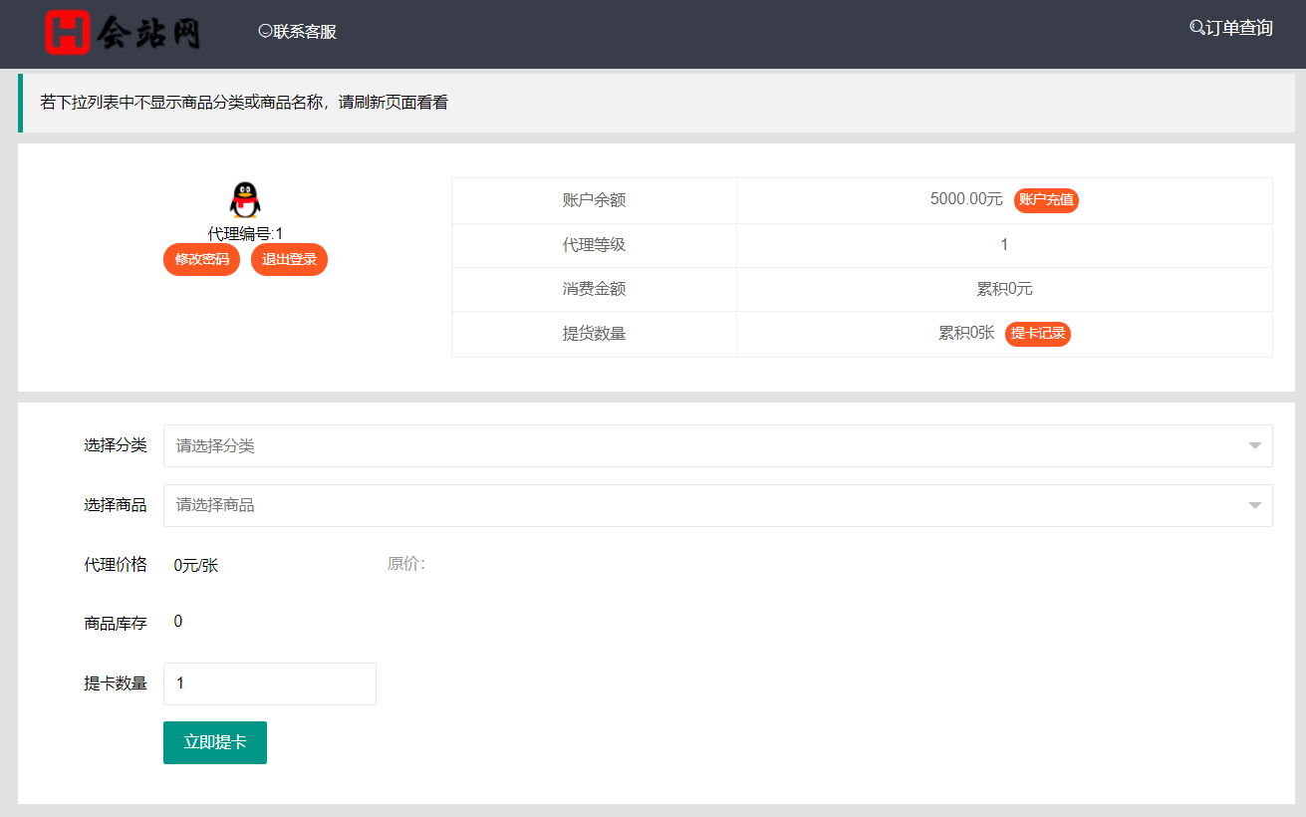
Task: Click the 提卡数量 label
Action: tap(116, 683)
